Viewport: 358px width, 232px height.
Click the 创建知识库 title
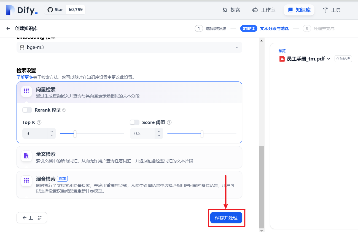point(26,28)
